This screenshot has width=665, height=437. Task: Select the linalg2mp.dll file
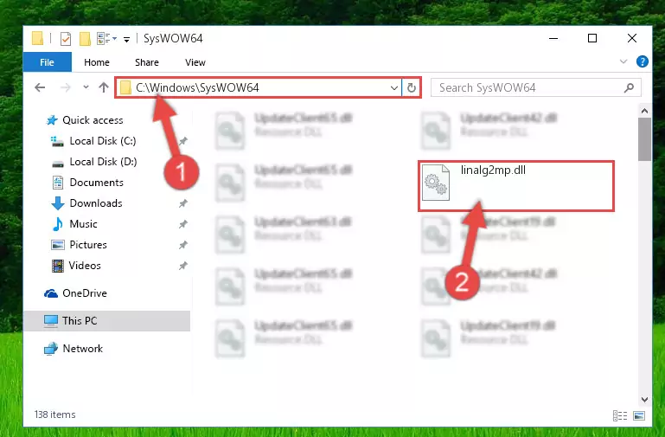pos(515,186)
